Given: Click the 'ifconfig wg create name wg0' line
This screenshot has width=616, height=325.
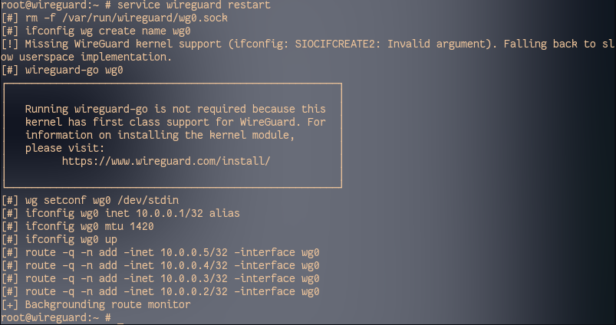Looking at the screenshot, I should point(107,31).
